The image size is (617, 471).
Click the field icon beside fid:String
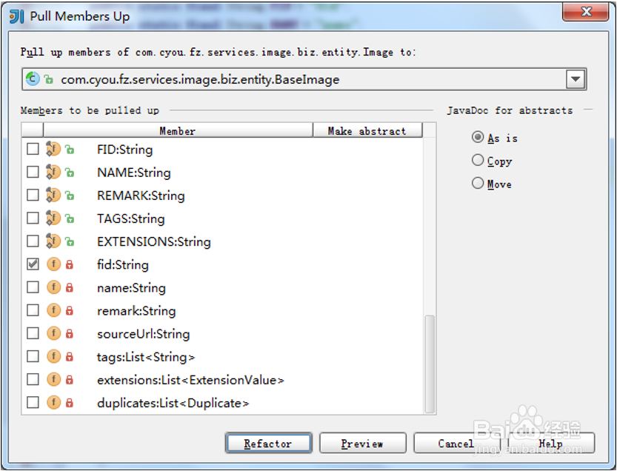point(51,264)
